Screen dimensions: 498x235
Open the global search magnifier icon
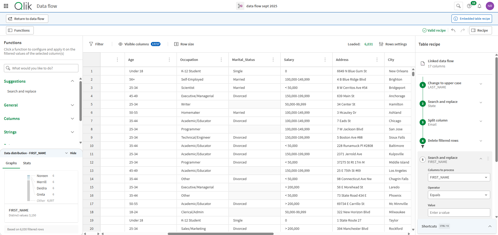(458, 6)
